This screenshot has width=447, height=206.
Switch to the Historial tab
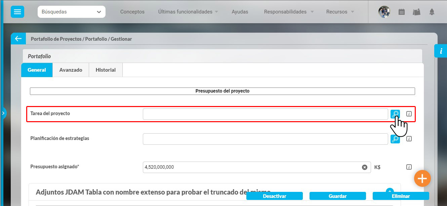tap(106, 70)
